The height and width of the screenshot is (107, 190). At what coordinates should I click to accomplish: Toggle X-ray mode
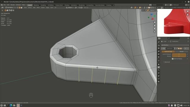(x=145, y=7)
